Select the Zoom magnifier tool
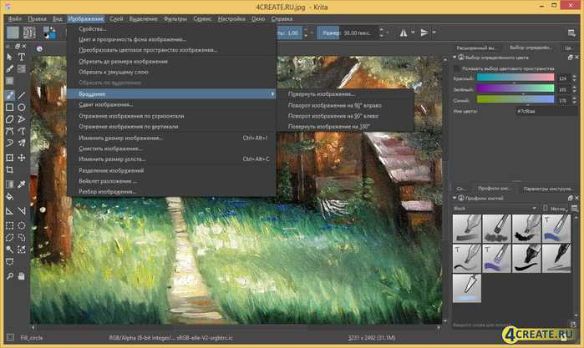 click(10, 276)
